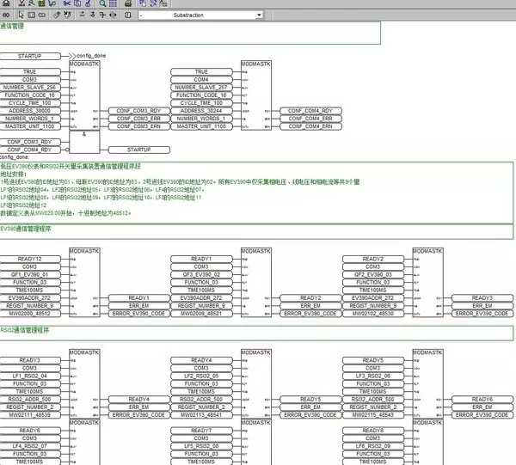Select the READY12 input variable

coord(30,259)
